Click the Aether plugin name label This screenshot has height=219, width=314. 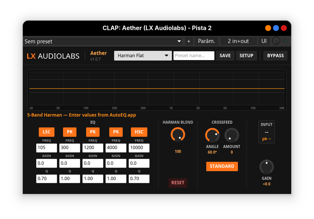(x=98, y=53)
